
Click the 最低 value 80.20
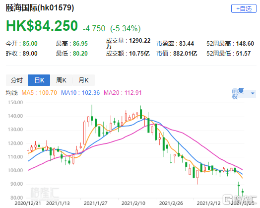pos(80,54)
